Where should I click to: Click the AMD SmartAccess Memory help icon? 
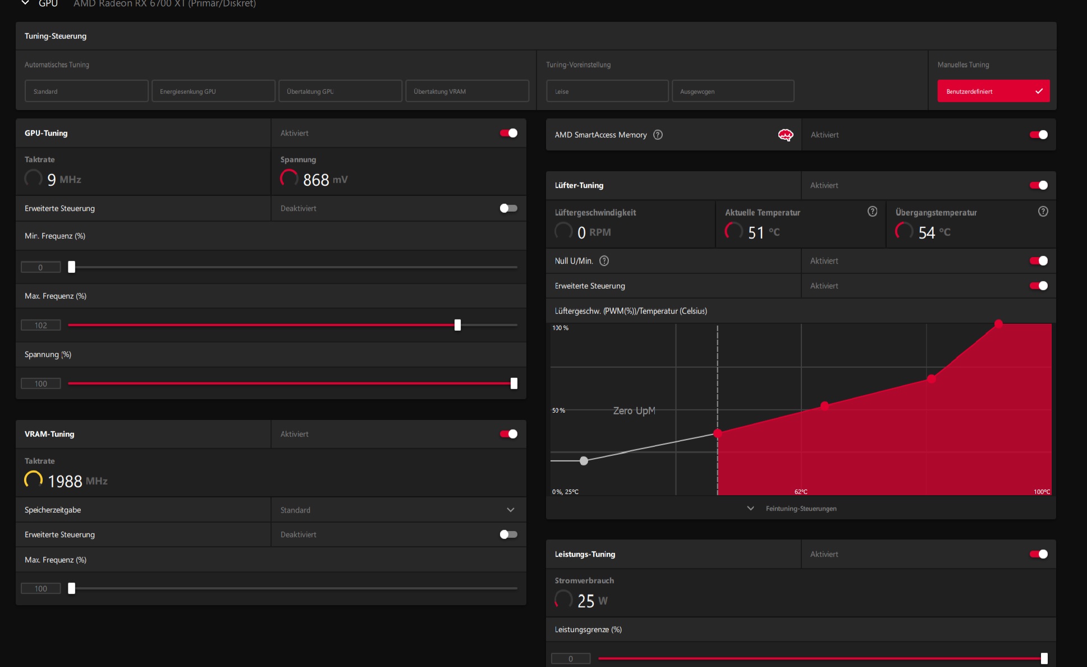(x=658, y=135)
